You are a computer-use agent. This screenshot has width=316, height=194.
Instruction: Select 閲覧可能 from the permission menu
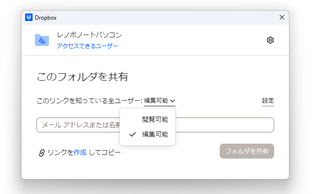click(155, 119)
